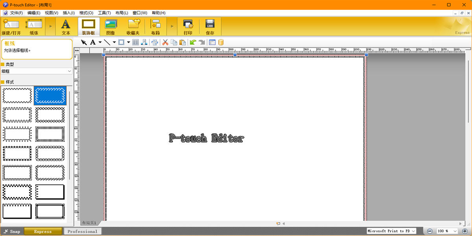Open the 格式(O) menu
Screen dimensions: 472x236
(x=87, y=13)
